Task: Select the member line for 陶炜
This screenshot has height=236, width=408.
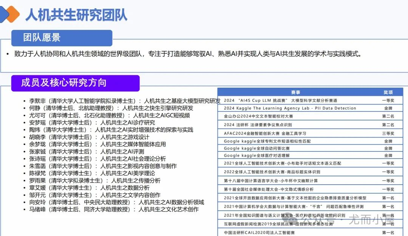Action: 111,130
